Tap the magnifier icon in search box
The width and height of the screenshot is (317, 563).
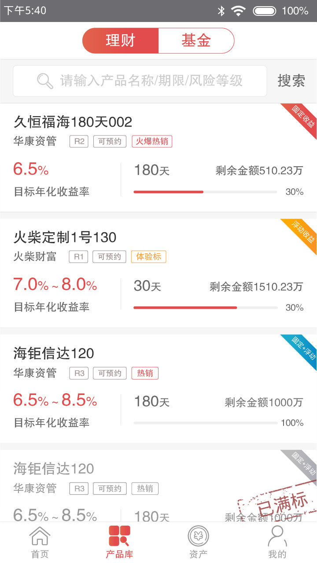pos(44,81)
